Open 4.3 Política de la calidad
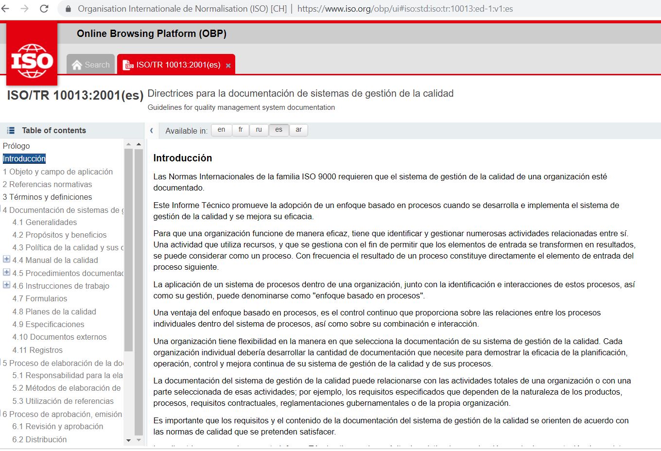Image resolution: width=661 pixels, height=451 pixels. click(68, 247)
